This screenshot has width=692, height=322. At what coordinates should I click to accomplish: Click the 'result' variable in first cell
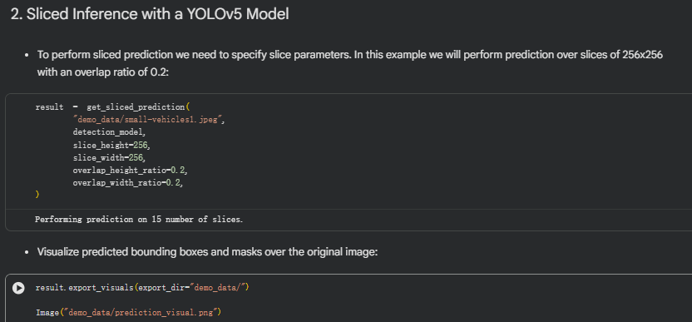point(49,107)
